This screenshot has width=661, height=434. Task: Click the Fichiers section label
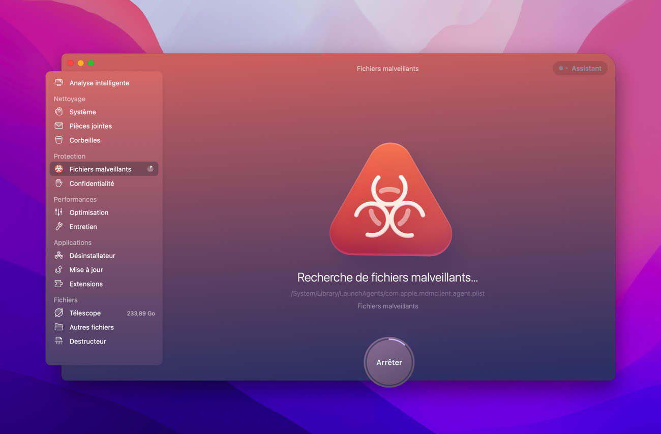[x=66, y=300]
